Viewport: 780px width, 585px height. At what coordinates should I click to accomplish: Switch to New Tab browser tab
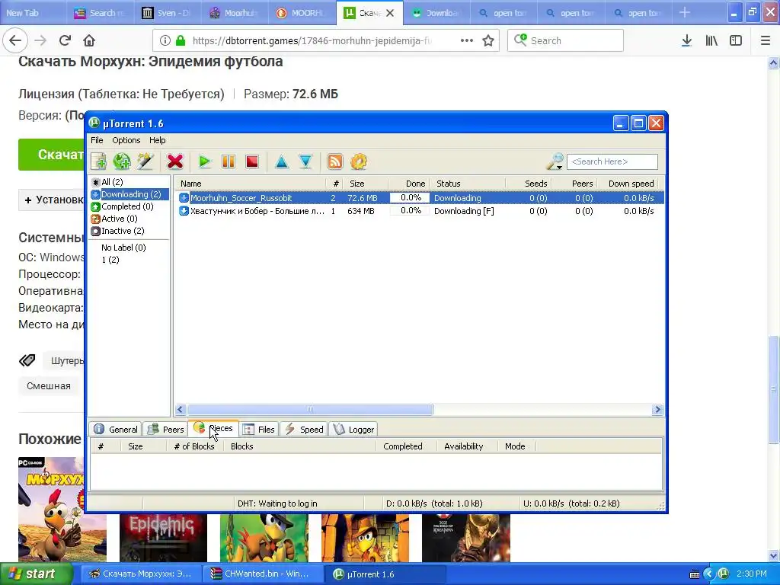33,13
